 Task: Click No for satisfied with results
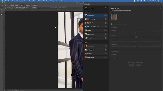[138, 65]
